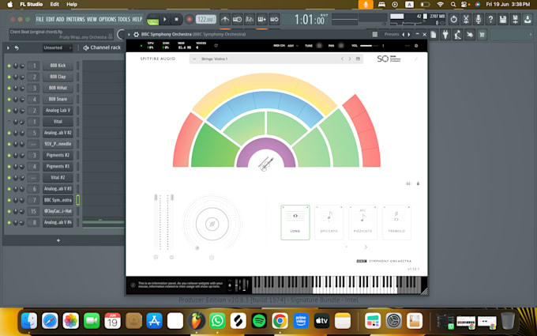Add a new channel with plus button
This screenshot has height=336, width=537.
point(58,240)
